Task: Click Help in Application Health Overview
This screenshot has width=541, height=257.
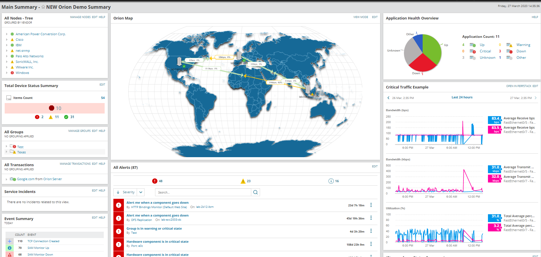Action: click(535, 17)
